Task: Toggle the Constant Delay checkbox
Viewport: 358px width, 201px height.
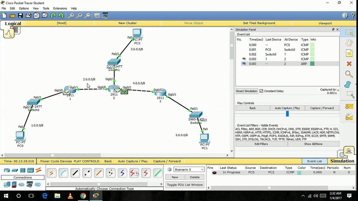Action: [x=261, y=91]
